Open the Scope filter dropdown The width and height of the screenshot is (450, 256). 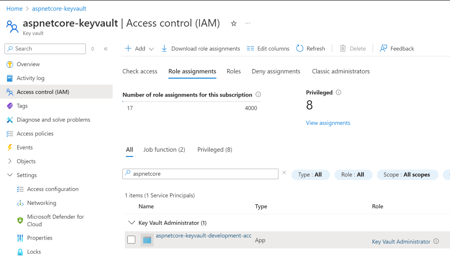coord(408,175)
